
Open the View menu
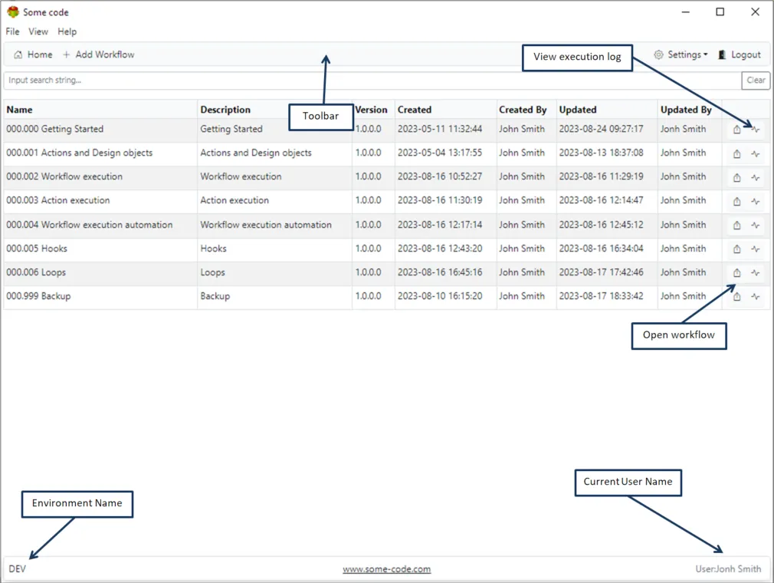click(38, 31)
